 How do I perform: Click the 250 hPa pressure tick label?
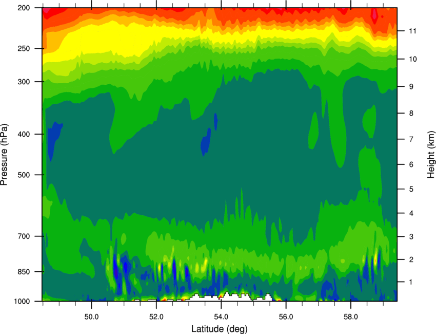pos(24,48)
